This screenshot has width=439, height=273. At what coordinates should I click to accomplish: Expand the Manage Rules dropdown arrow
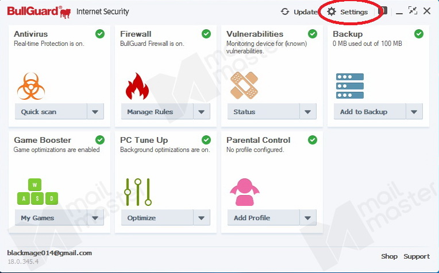(x=202, y=111)
